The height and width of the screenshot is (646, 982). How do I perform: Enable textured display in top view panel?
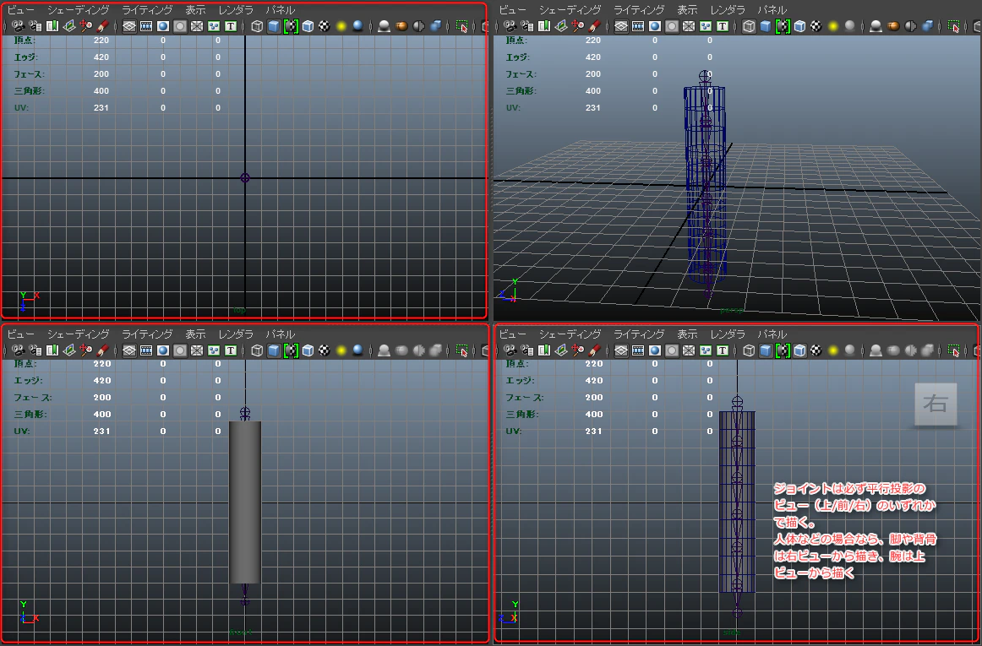[x=325, y=26]
